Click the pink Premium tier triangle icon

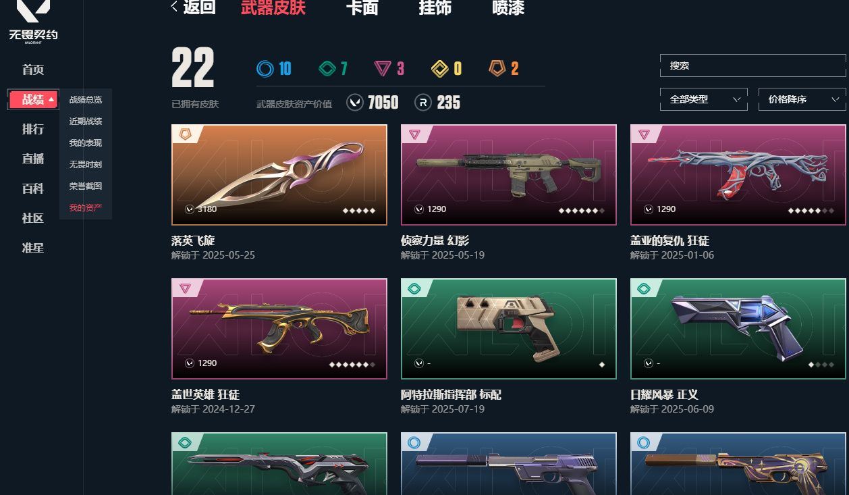pos(383,68)
